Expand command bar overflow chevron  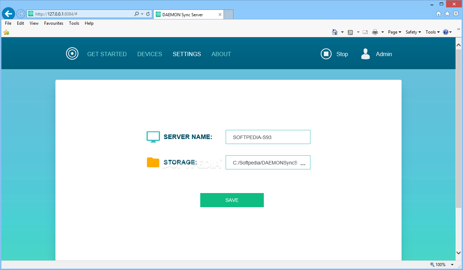(459, 29)
